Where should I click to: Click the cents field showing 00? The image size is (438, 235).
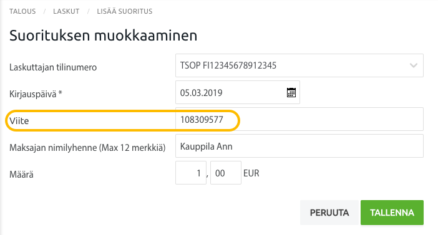coord(226,173)
